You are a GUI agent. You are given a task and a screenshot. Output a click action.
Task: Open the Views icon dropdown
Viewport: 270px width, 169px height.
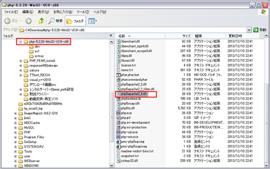pos(93,21)
